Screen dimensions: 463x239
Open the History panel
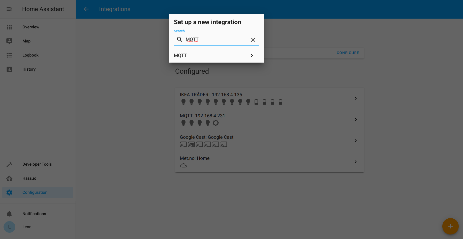point(38,69)
